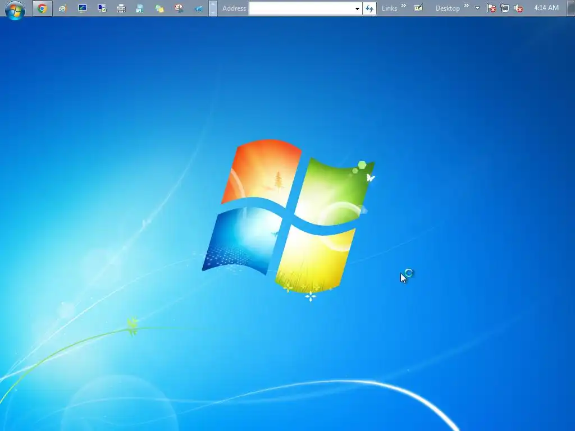Click inside the Address toolbar input field
The width and height of the screenshot is (575, 431).
click(x=302, y=8)
